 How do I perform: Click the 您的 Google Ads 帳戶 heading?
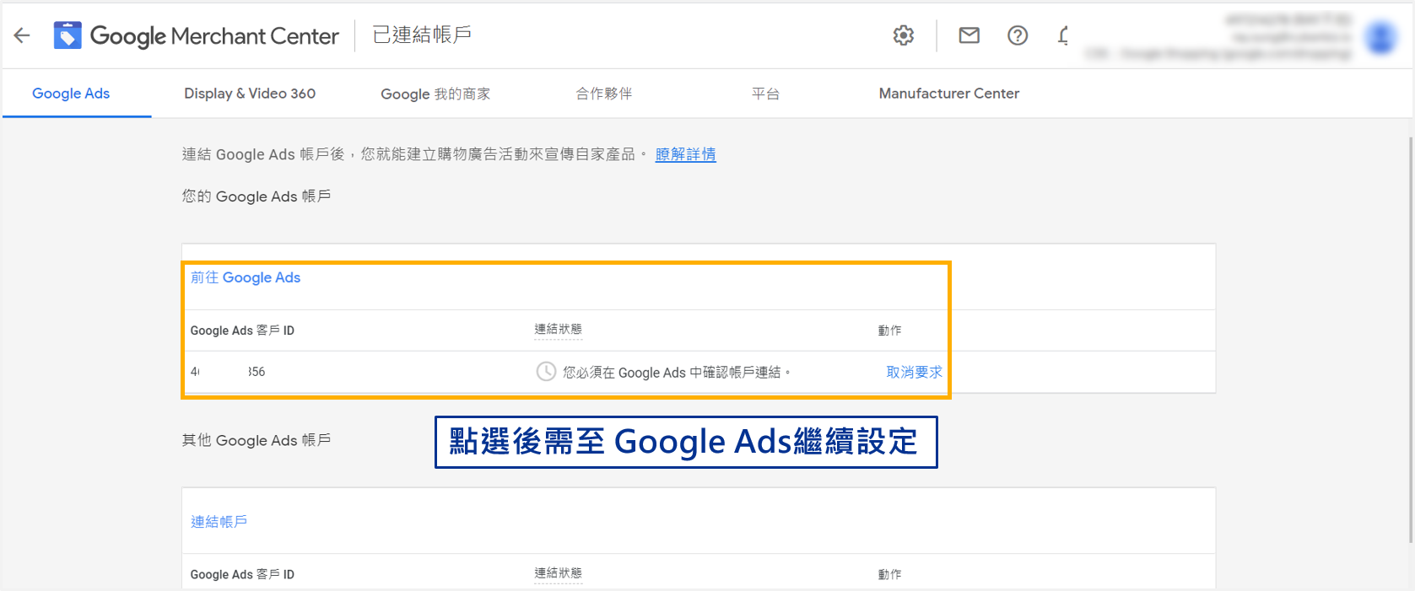tap(257, 196)
